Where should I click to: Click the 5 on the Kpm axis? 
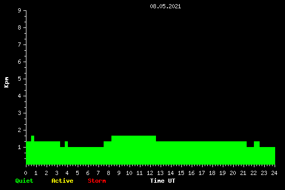[x=20, y=79]
